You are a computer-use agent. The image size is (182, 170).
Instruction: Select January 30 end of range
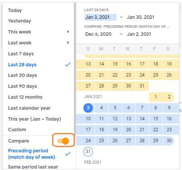[169, 140]
